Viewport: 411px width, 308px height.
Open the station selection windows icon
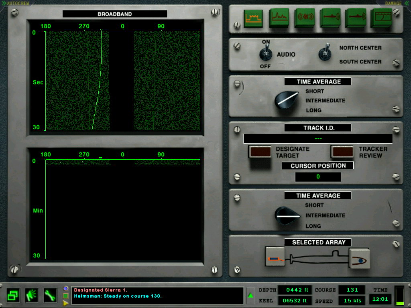[13, 296]
